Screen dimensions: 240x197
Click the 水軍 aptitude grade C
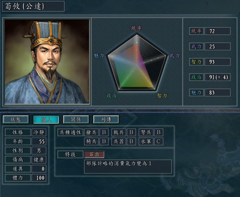click(159, 141)
